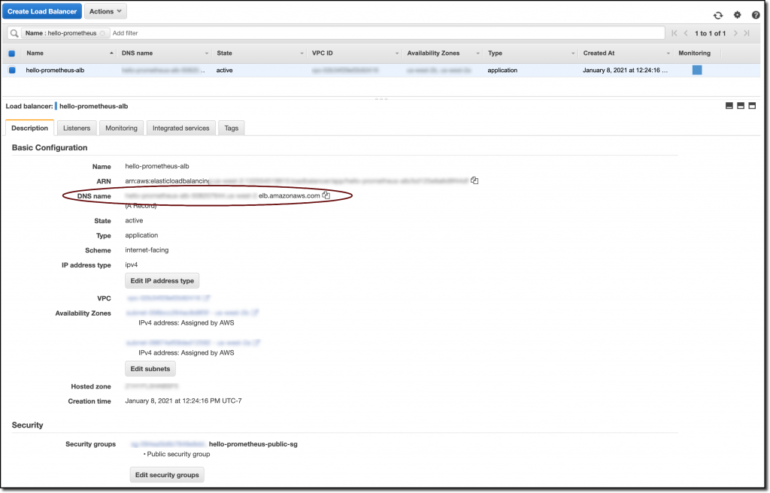
Task: Click the refresh icon in the top toolbar
Action: pos(718,14)
